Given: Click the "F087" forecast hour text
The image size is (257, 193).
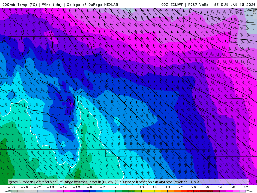Looking at the screenshot, I should click(x=192, y=5).
